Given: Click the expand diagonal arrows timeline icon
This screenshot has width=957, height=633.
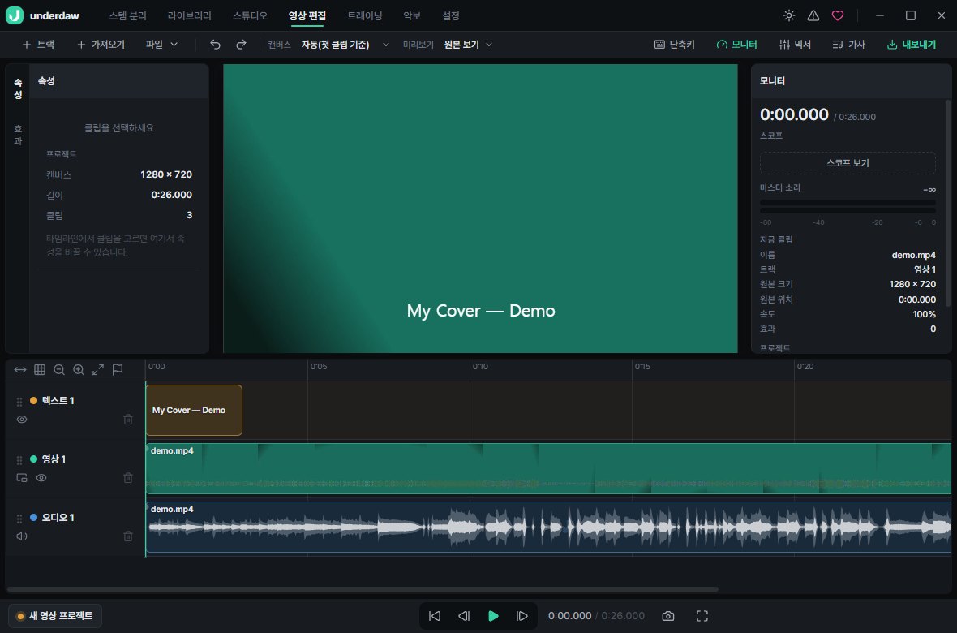Looking at the screenshot, I should pos(98,370).
